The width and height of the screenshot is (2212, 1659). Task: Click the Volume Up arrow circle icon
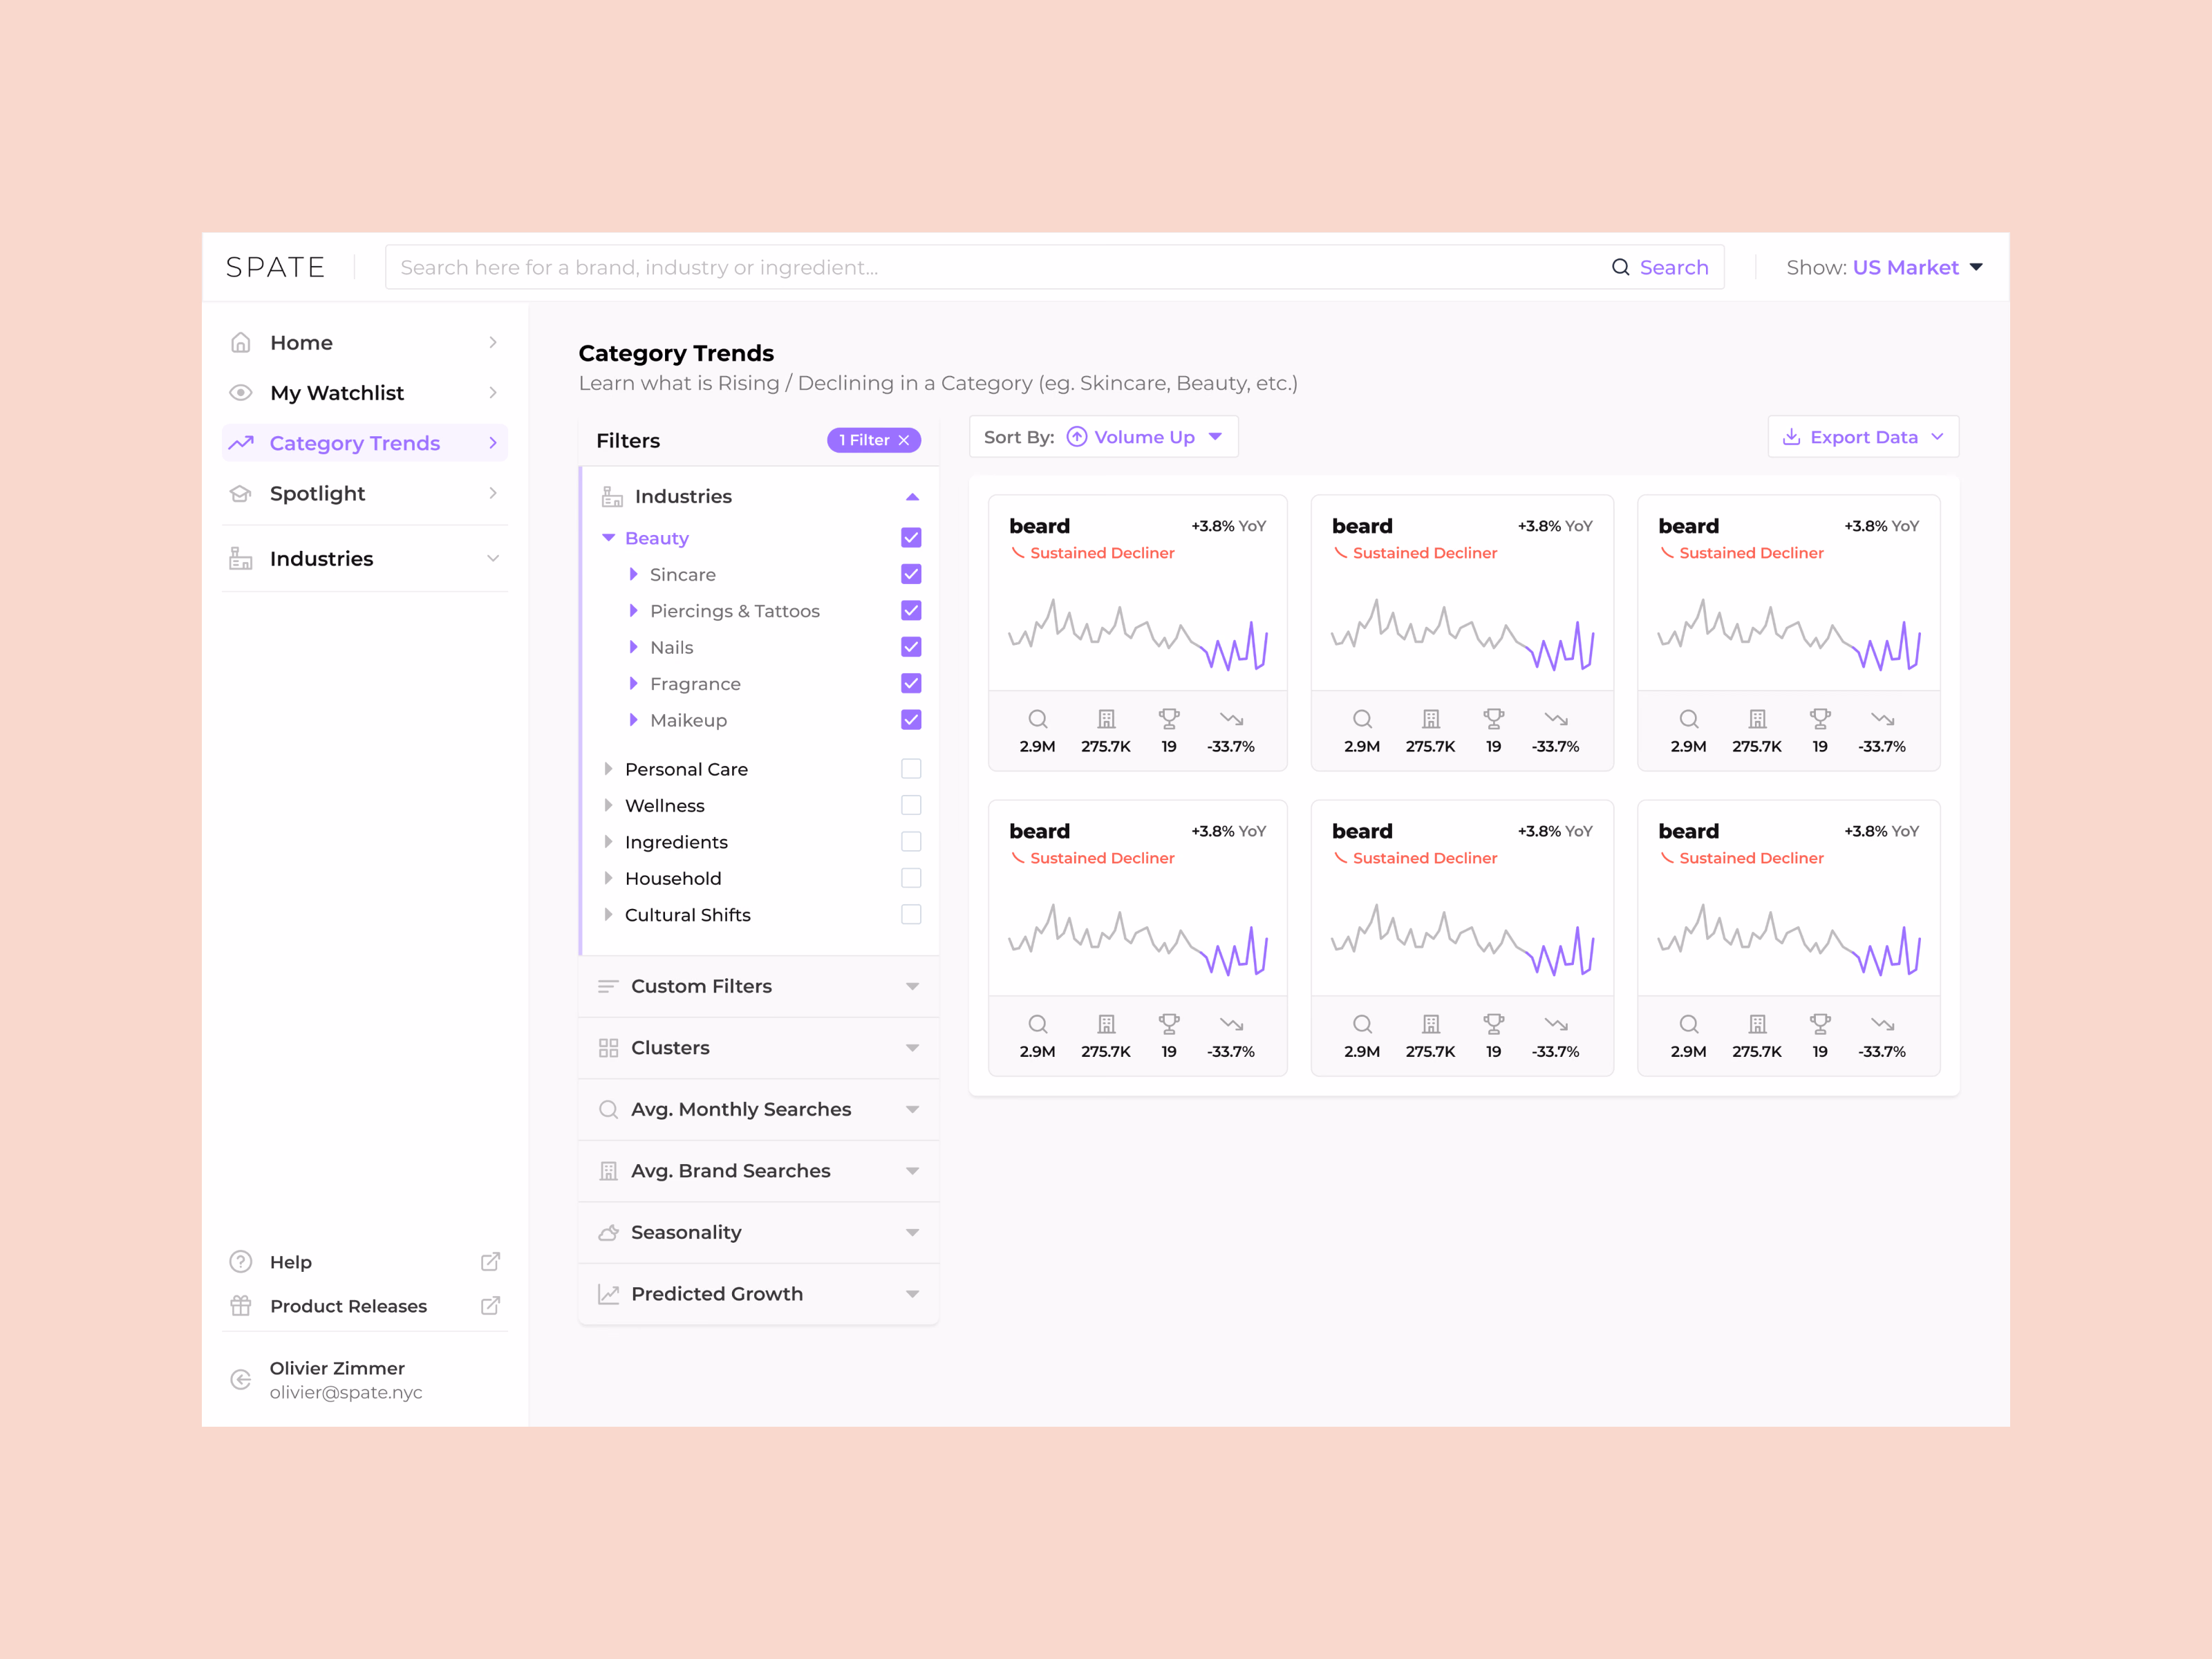tap(1077, 437)
